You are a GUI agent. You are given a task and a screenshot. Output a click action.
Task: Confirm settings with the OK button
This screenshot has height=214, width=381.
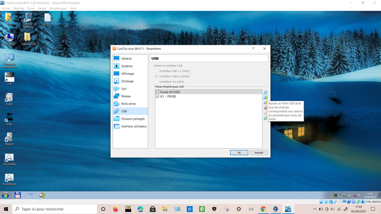239,153
